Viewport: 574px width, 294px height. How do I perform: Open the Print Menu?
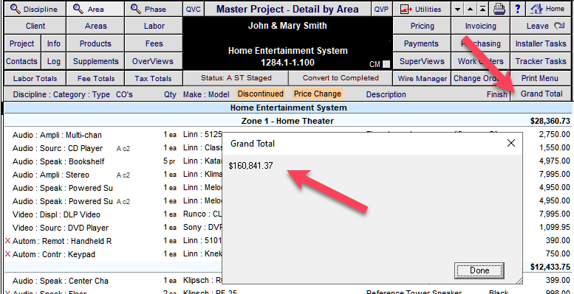coord(540,78)
